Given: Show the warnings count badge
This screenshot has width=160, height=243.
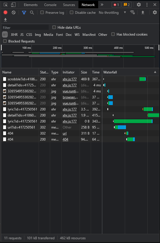Looking at the screenshot, I should coord(127,5).
